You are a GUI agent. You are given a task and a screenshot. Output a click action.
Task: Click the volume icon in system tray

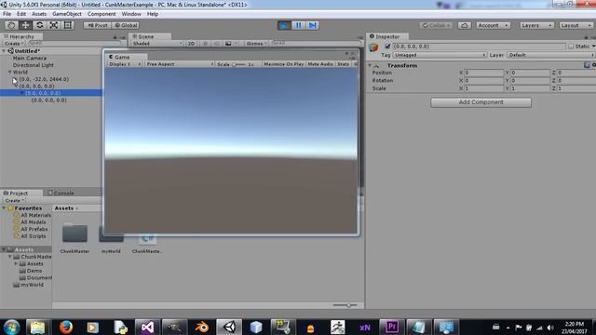[x=550, y=328]
